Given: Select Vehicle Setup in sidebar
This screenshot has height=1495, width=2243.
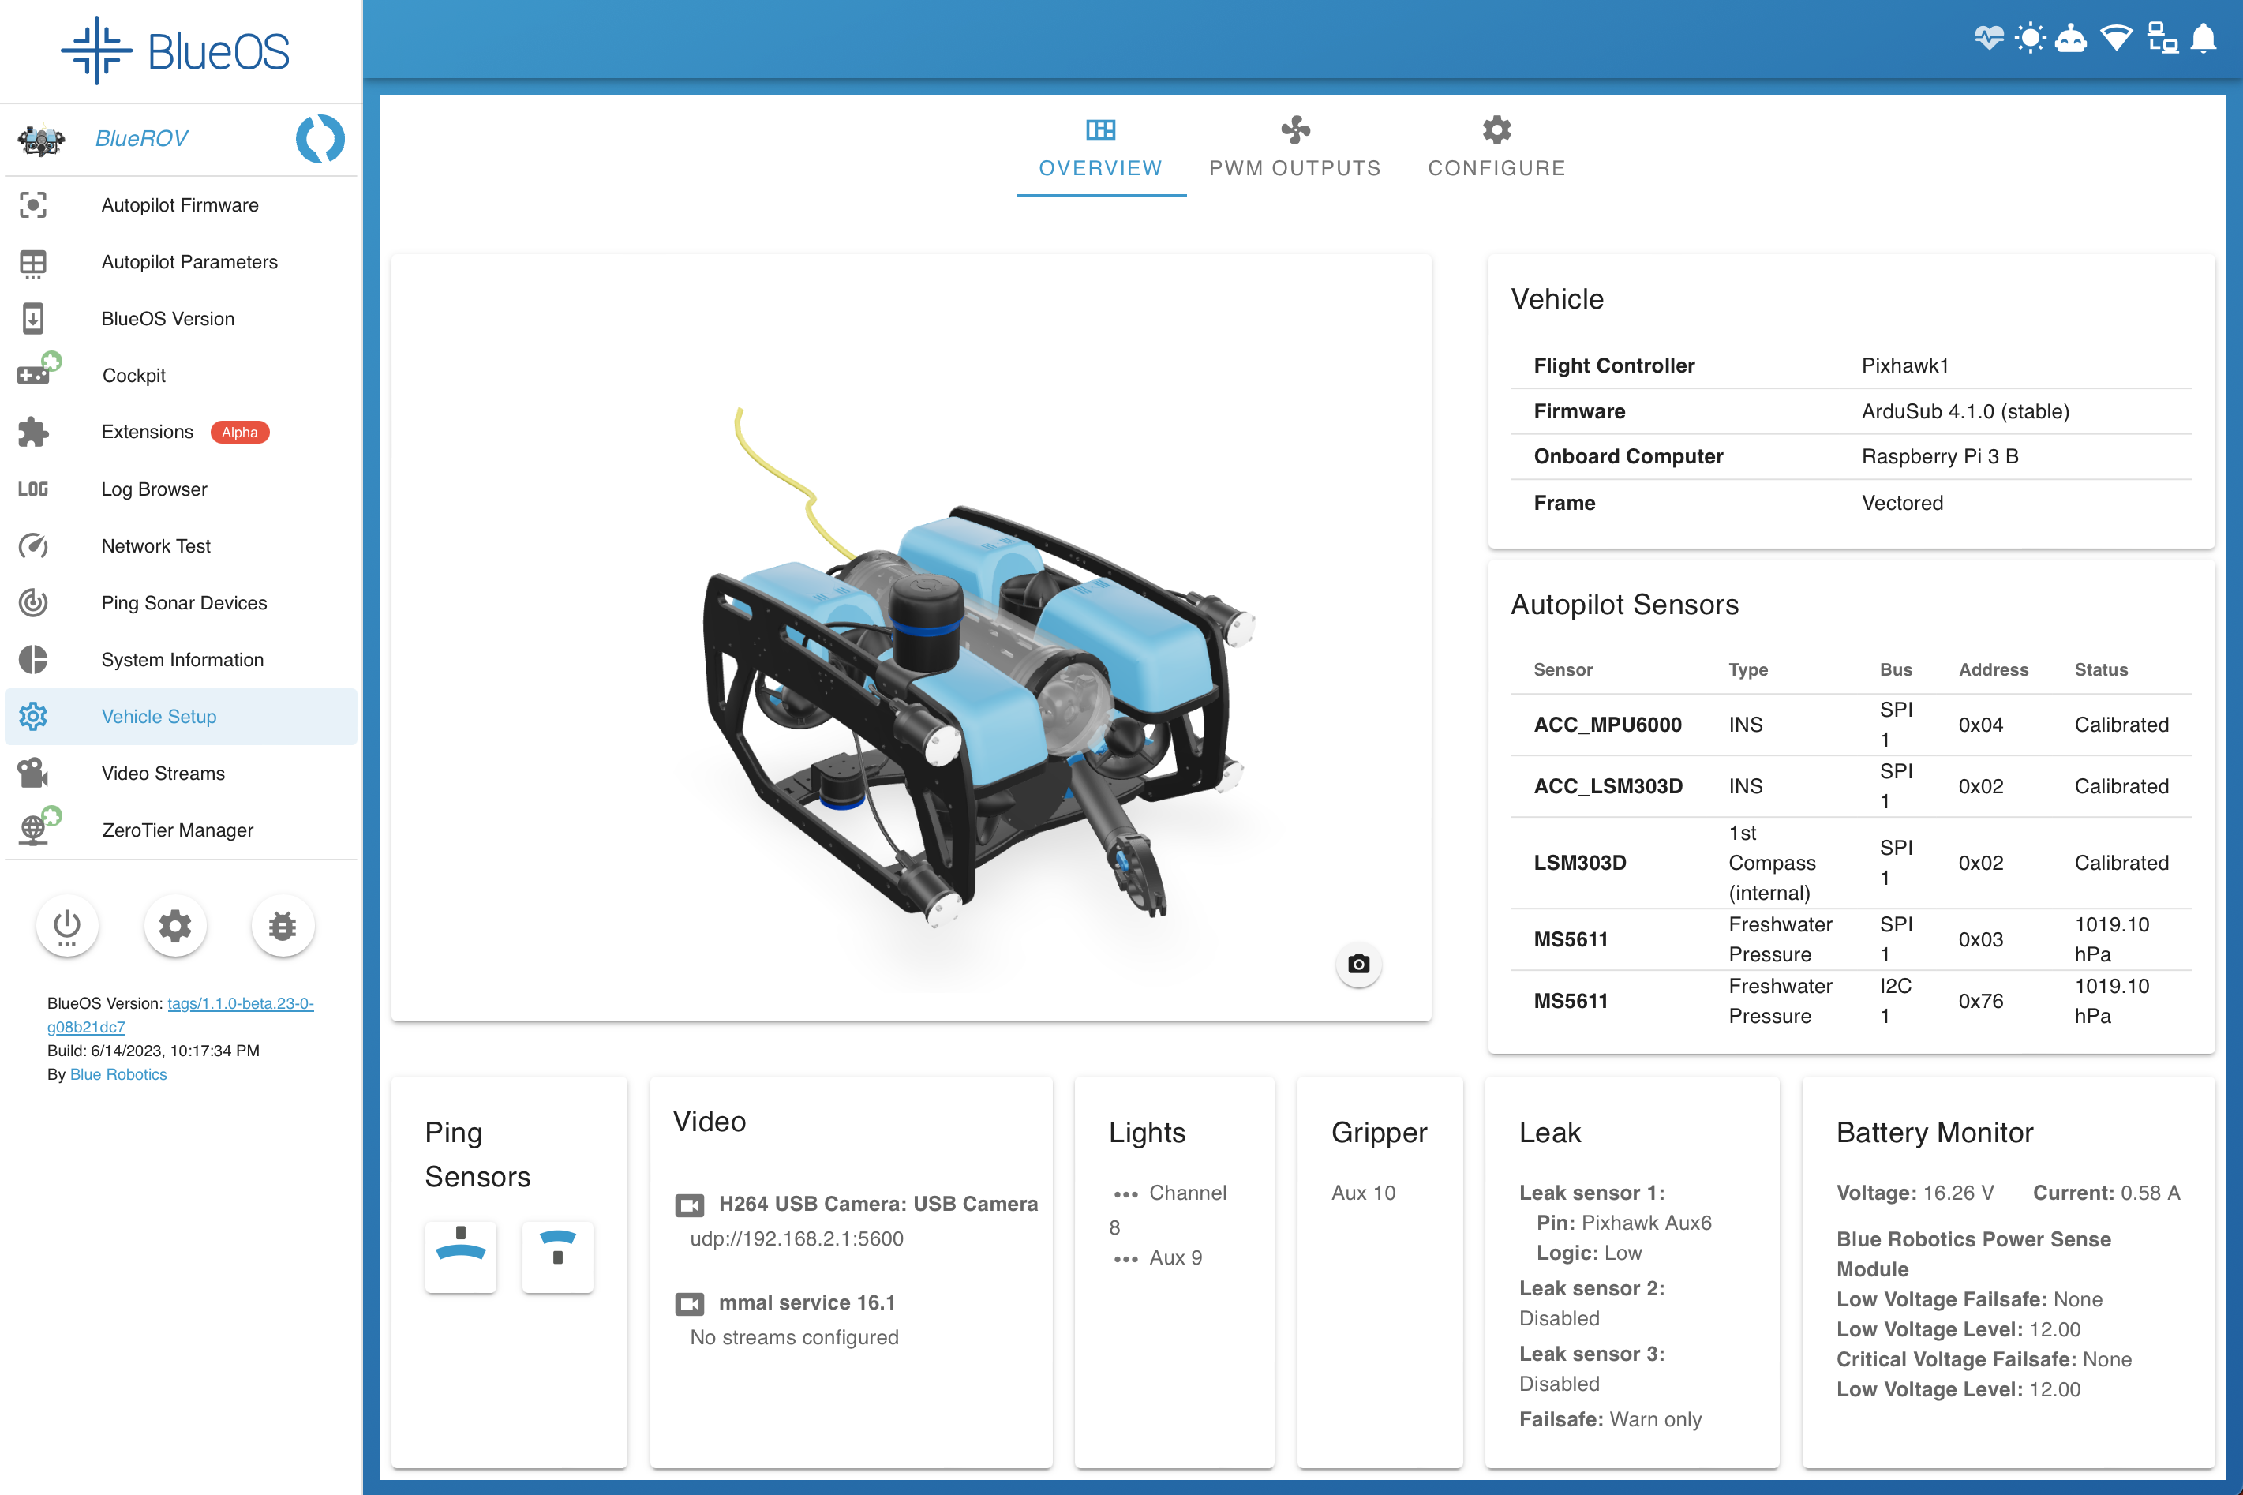Looking at the screenshot, I should click(x=181, y=716).
